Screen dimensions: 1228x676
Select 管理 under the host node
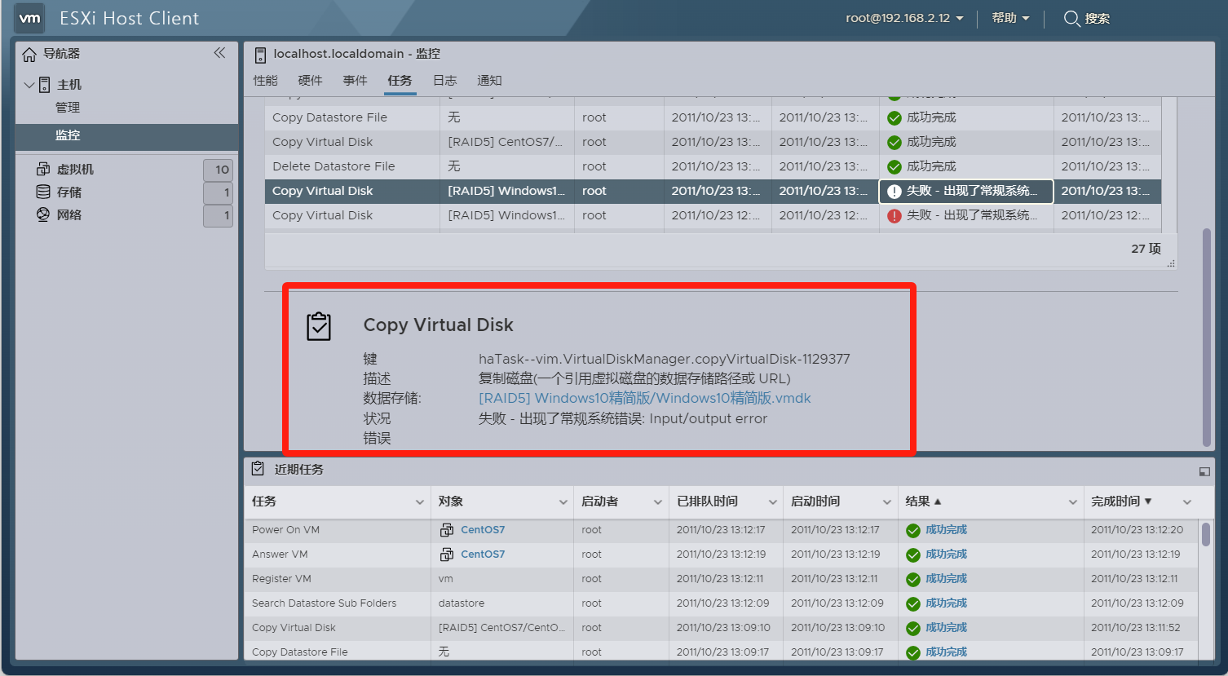pyautogui.click(x=68, y=108)
